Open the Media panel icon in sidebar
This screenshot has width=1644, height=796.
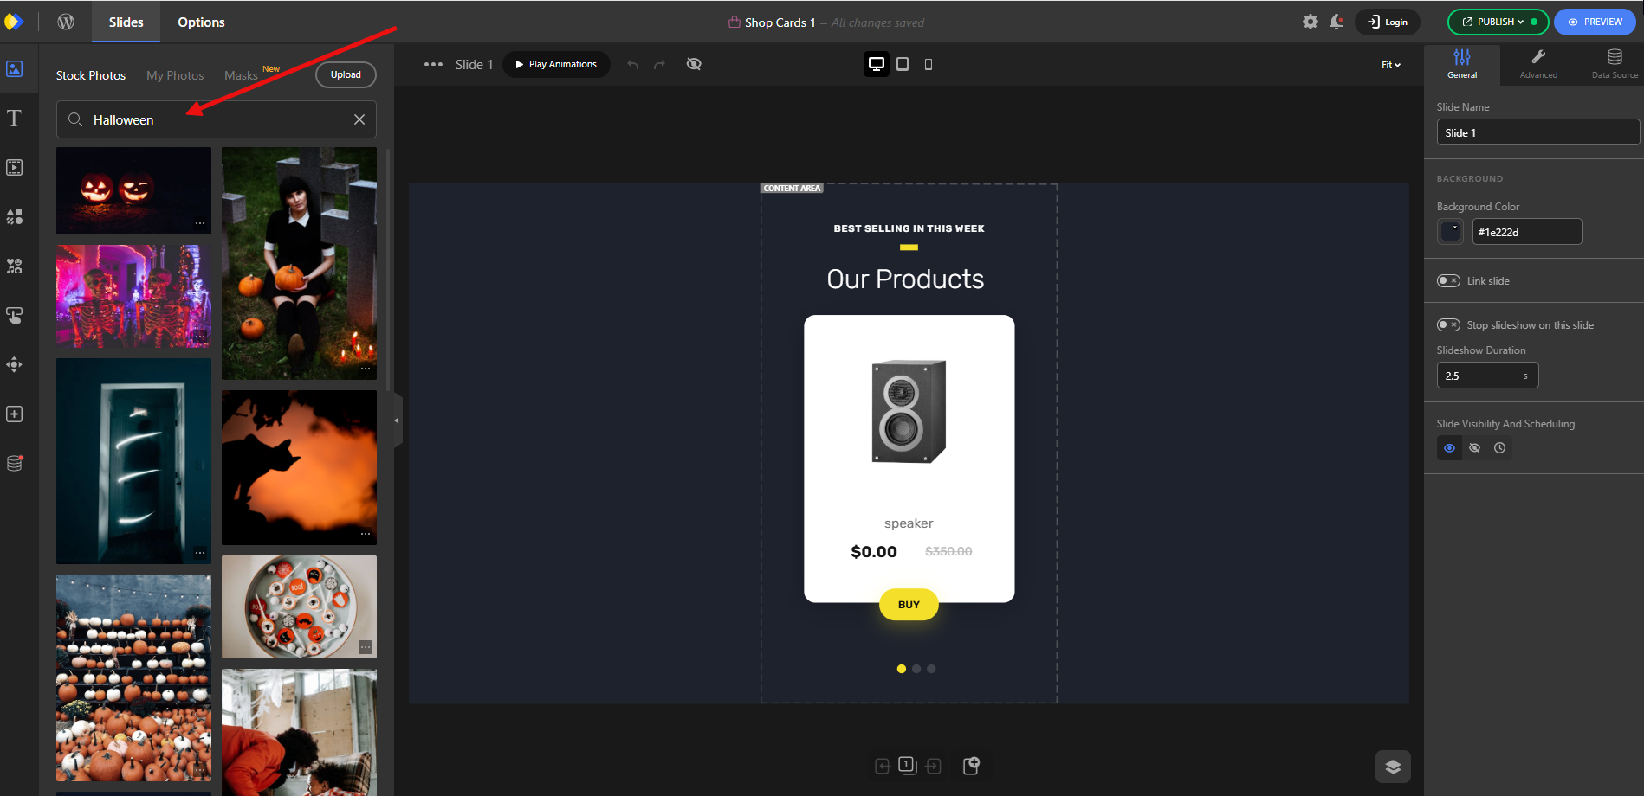tap(15, 68)
